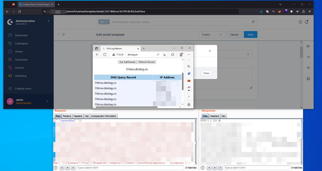
Task: Click previous match arrow in Response search bar
Action: (x=209, y=168)
